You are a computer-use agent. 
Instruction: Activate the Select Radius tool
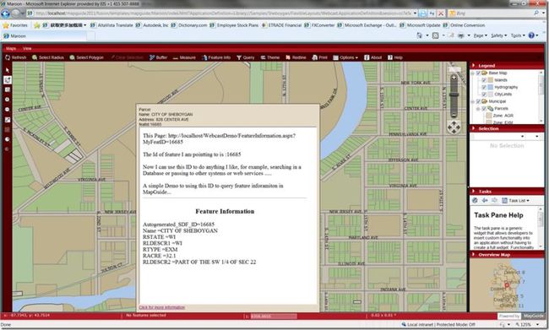coord(47,57)
